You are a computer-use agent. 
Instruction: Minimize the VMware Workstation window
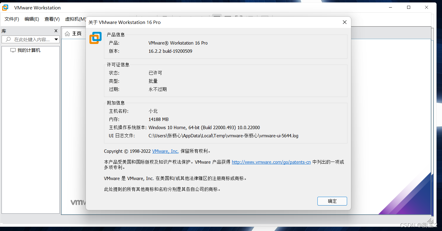pos(390,7)
